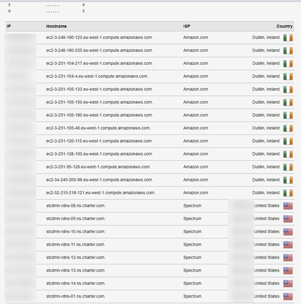Select hostname ec2-3-251-105-133.eu-west-1.compute.amazonaws.com.

(100, 89)
